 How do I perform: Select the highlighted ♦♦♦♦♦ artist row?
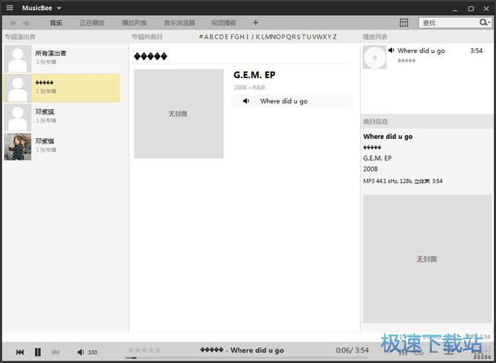point(62,88)
